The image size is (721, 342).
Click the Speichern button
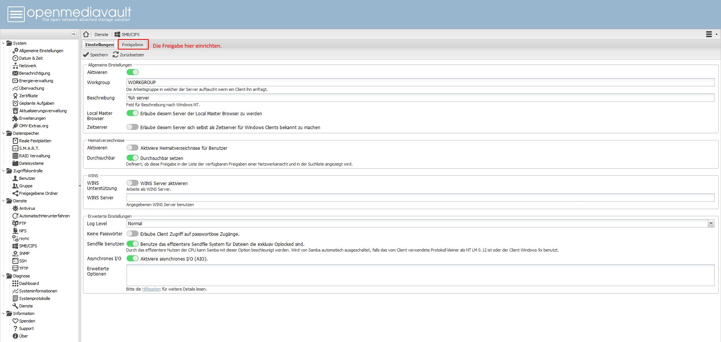[96, 55]
